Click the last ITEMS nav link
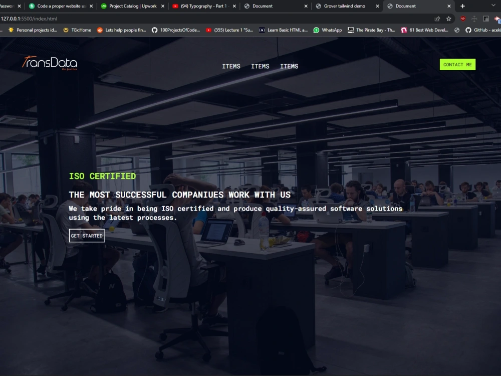 click(x=289, y=66)
